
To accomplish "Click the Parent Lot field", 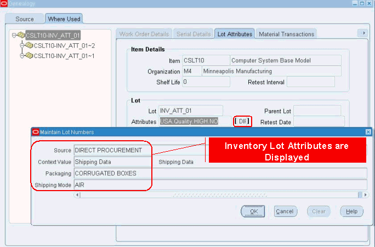I will click(317, 111).
